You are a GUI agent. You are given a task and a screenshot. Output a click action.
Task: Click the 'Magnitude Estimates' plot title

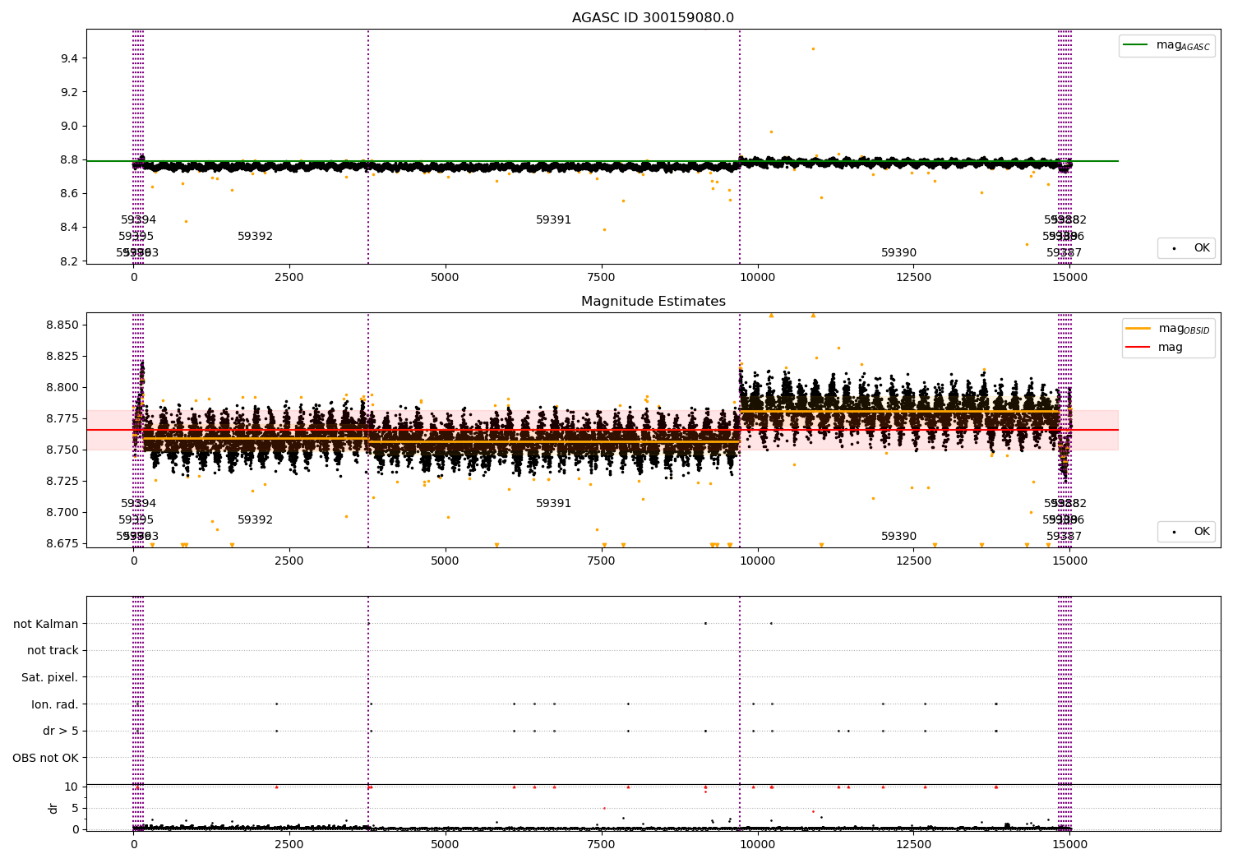[x=653, y=302]
